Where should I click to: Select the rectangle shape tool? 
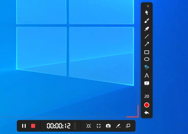[147, 52]
